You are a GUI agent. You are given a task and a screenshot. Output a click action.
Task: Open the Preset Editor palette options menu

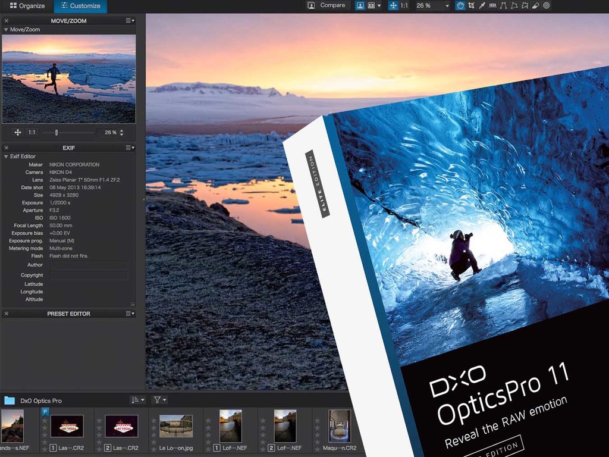tap(130, 314)
